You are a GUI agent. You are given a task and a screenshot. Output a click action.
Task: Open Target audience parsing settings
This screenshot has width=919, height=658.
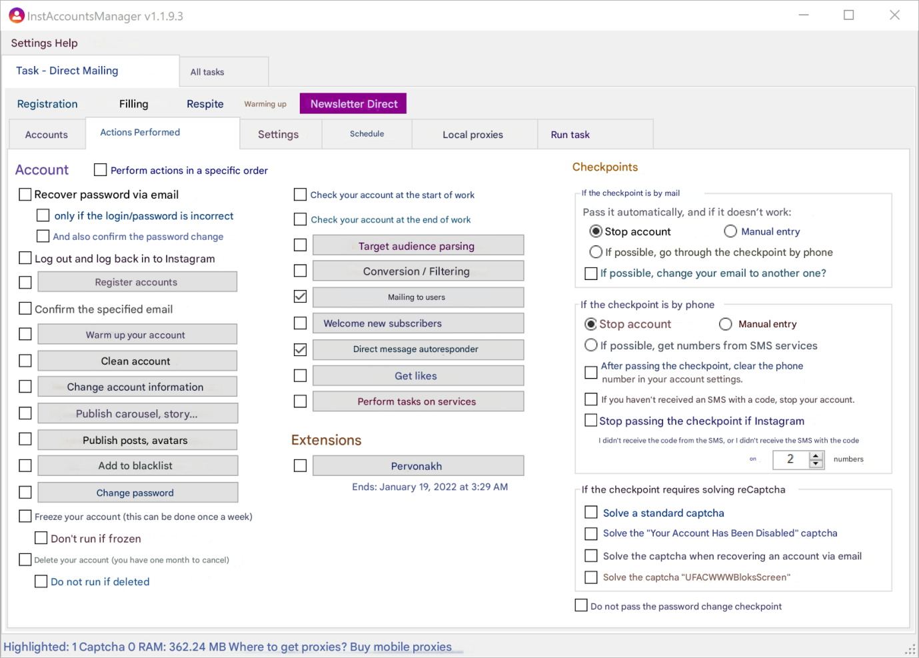click(417, 246)
